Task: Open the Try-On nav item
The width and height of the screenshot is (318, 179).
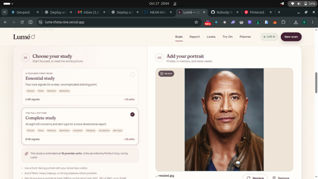Action: pyautogui.click(x=227, y=37)
